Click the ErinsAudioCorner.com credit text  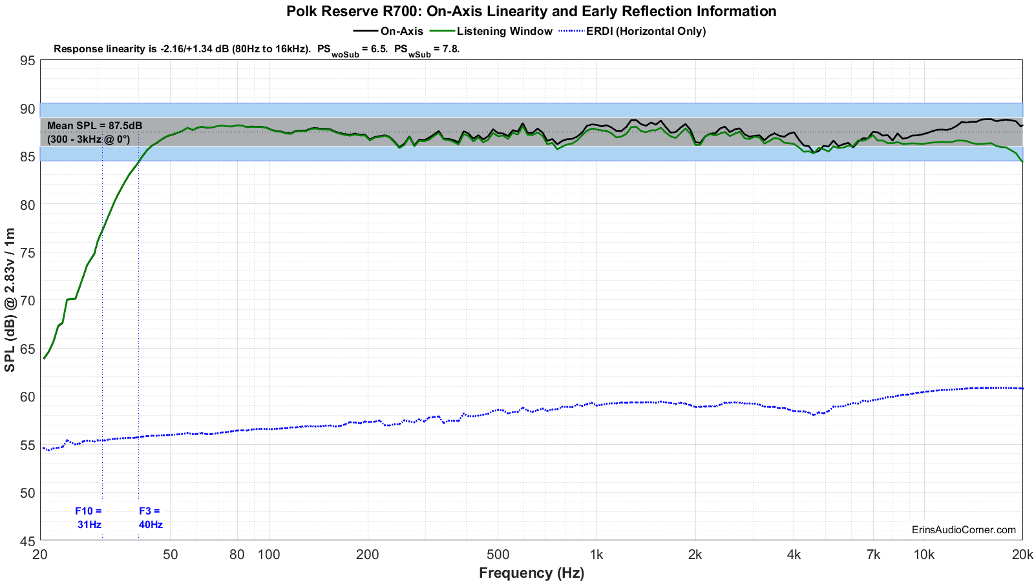pyautogui.click(x=964, y=529)
